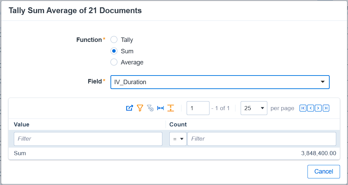Click the page number input box

198,108
